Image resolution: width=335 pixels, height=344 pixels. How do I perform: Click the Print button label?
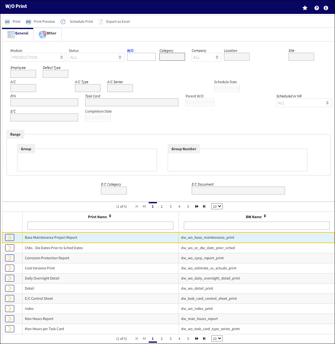[16, 21]
